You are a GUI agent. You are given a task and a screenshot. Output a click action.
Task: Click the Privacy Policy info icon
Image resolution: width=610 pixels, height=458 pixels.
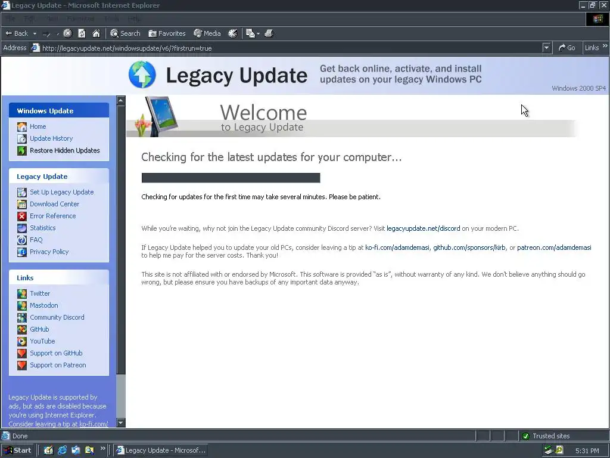(22, 252)
